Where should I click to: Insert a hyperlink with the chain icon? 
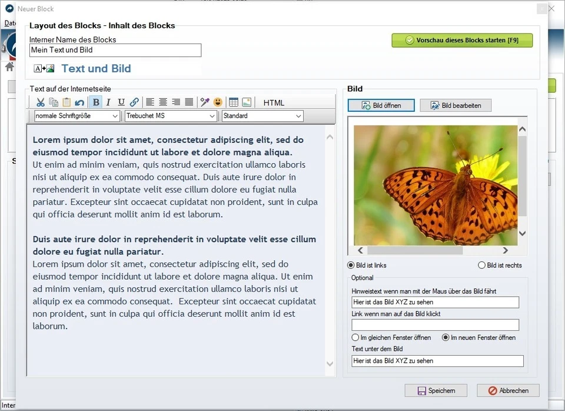click(x=134, y=102)
